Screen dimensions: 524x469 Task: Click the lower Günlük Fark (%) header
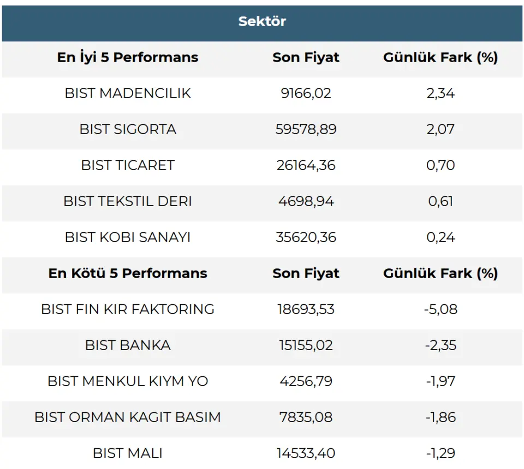(x=440, y=273)
